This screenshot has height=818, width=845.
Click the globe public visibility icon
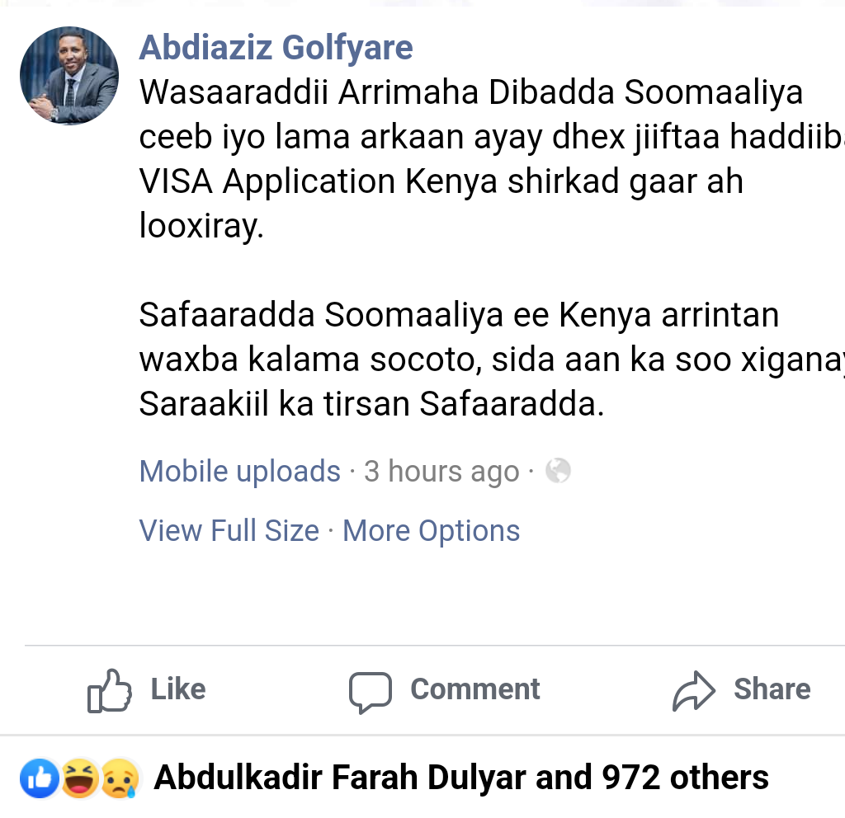point(559,471)
